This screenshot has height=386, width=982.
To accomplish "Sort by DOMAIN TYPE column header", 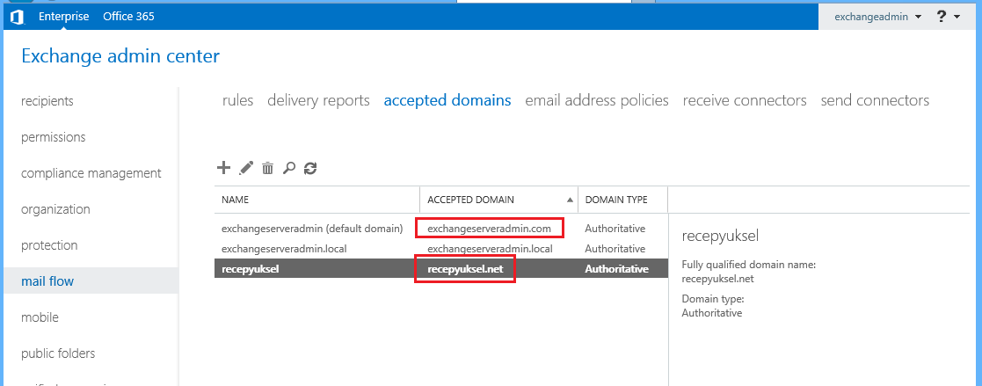I will click(x=616, y=200).
